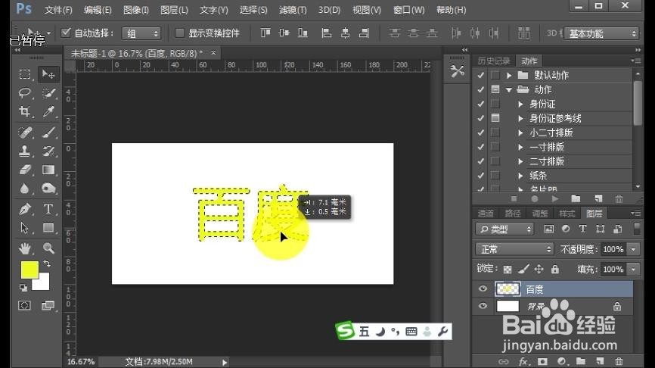Select the Pen tool
This screenshot has height=368, width=655.
25,209
